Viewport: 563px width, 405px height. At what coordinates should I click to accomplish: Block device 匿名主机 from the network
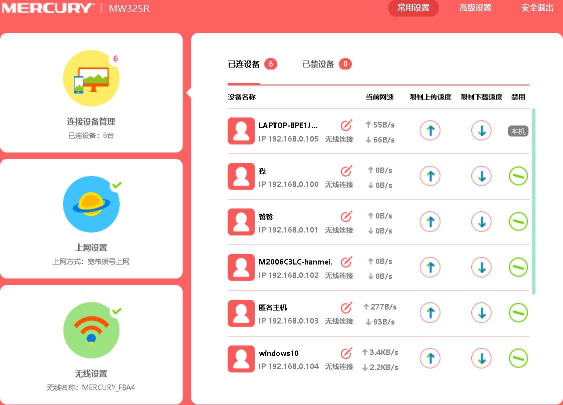coord(518,312)
